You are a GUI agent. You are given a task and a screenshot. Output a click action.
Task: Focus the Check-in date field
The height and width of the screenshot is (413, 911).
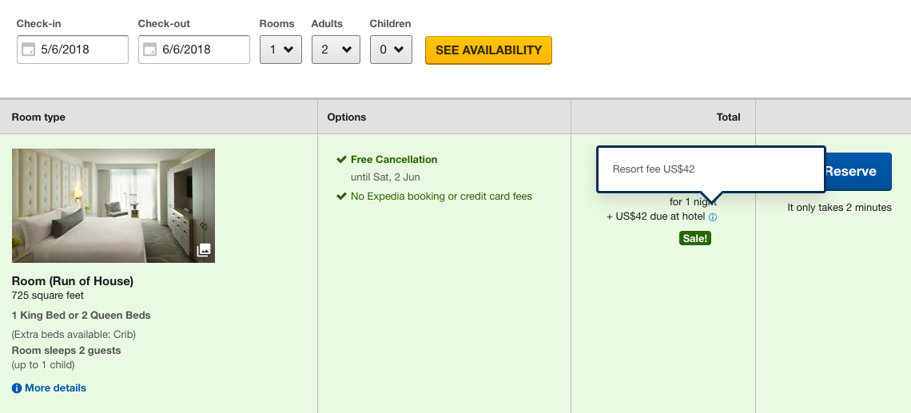click(x=80, y=50)
